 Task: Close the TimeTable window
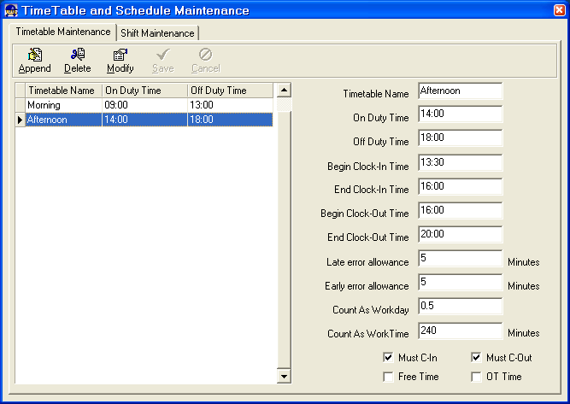click(x=559, y=9)
